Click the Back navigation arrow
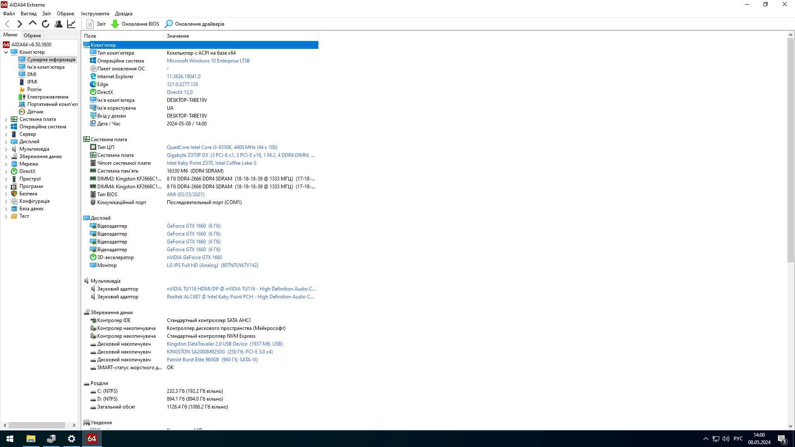The height and width of the screenshot is (447, 795). tap(7, 24)
